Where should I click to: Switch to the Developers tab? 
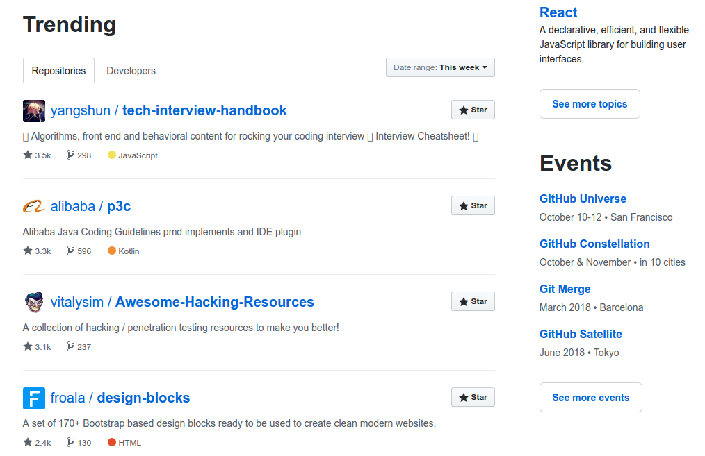pos(131,71)
